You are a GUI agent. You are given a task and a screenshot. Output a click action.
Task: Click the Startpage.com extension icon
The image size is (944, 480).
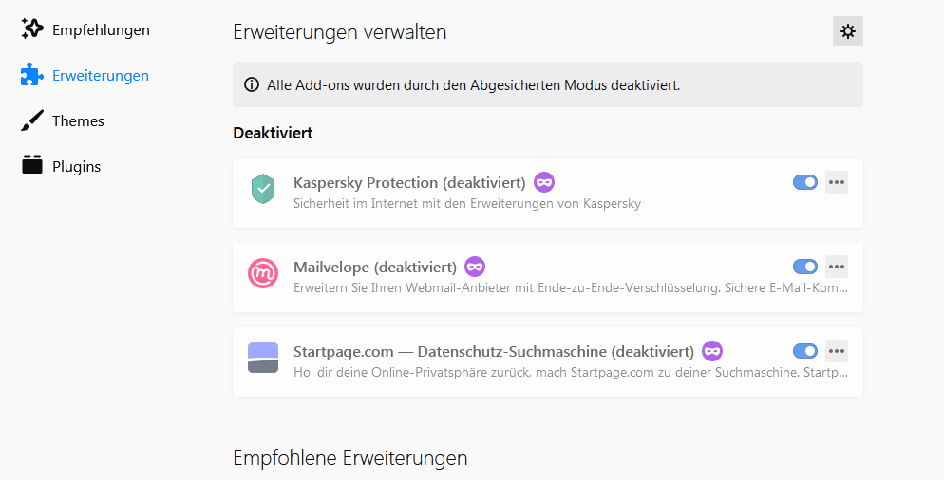coord(263,358)
